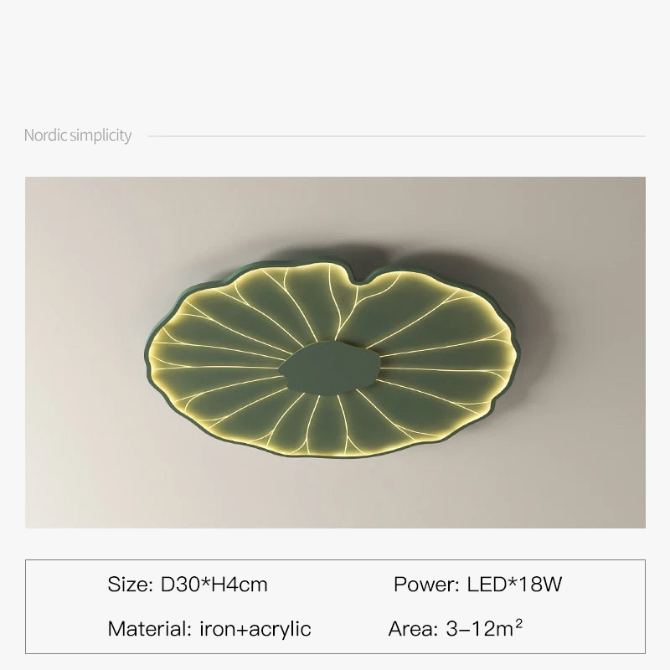Click the Nordic simplicity heading text

(78, 135)
